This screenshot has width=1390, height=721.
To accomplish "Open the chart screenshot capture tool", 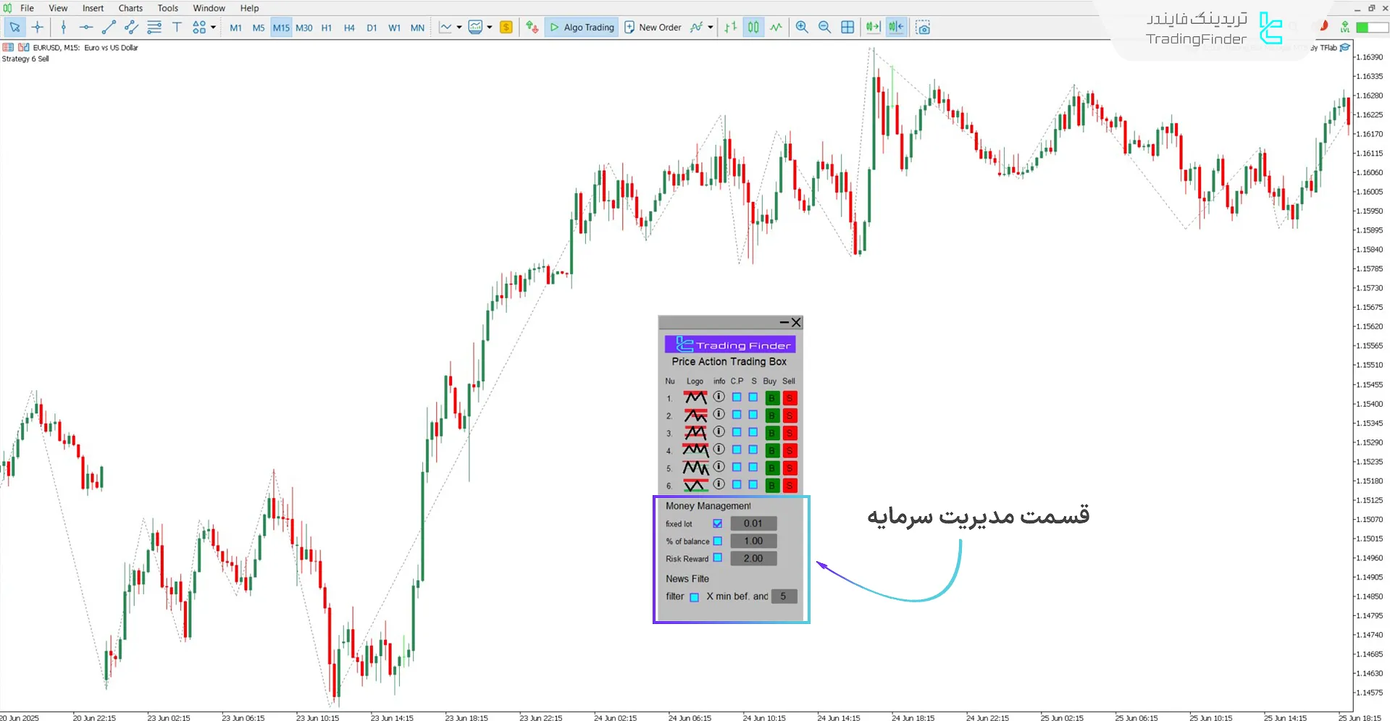I will [x=924, y=27].
